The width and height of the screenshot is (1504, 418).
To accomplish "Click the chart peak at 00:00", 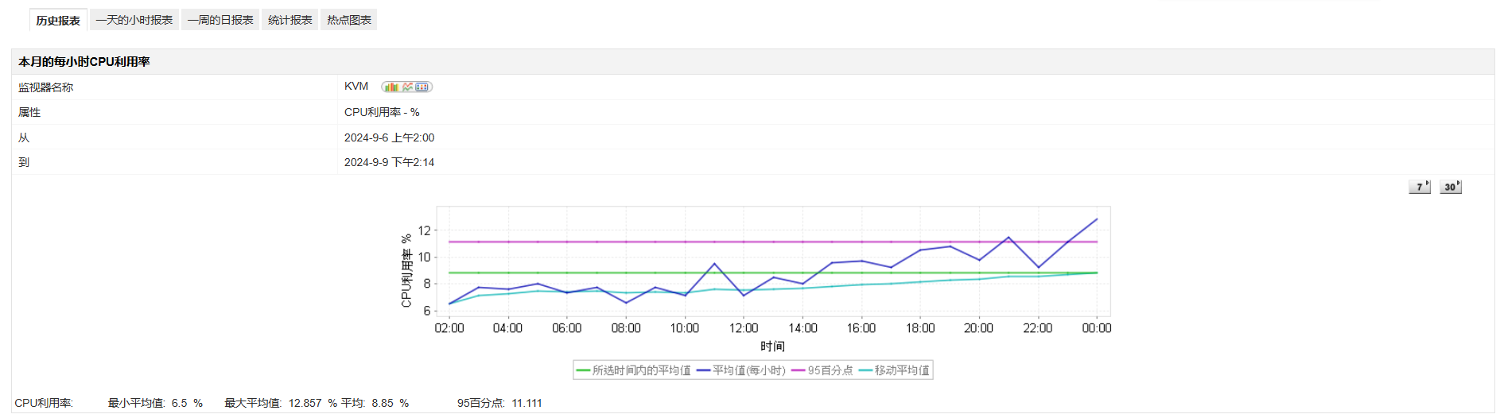I will tap(1097, 219).
